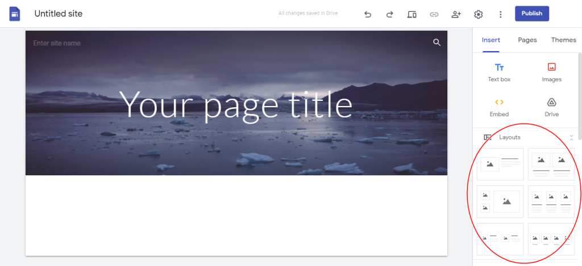Screen dimensions: 582x266
Task: Switch to the Pages tab
Action: pos(527,40)
